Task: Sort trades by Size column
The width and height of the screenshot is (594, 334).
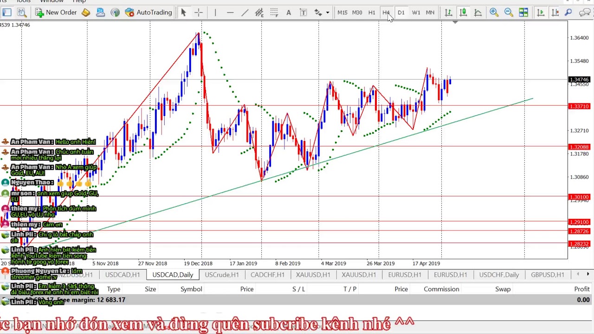Action: pos(150,289)
